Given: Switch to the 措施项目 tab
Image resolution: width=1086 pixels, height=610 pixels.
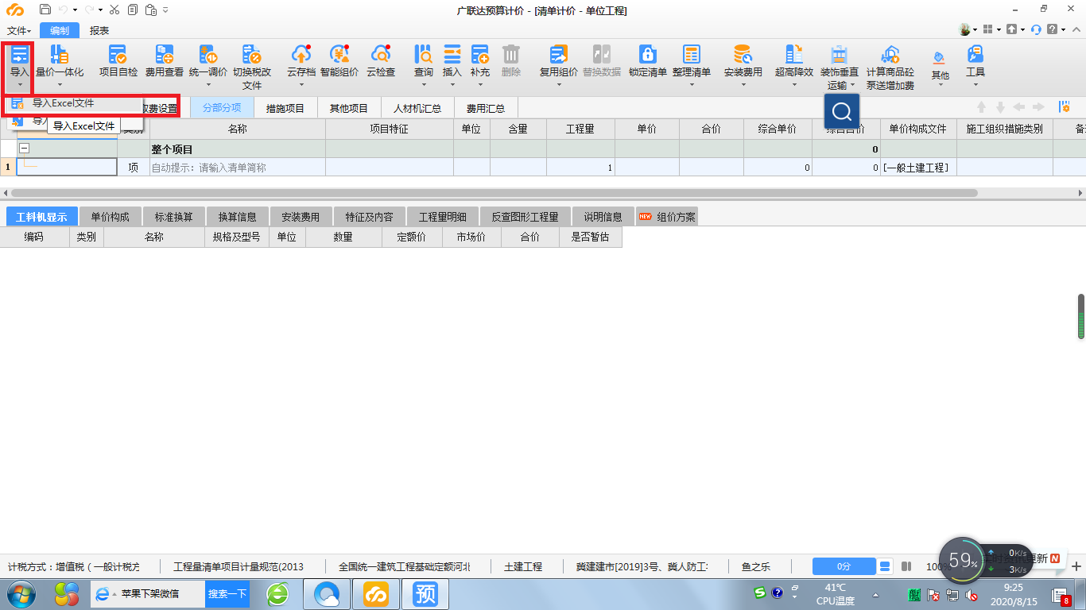Looking at the screenshot, I should (285, 108).
